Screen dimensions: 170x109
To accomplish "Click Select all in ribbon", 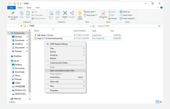I will click(125, 12).
